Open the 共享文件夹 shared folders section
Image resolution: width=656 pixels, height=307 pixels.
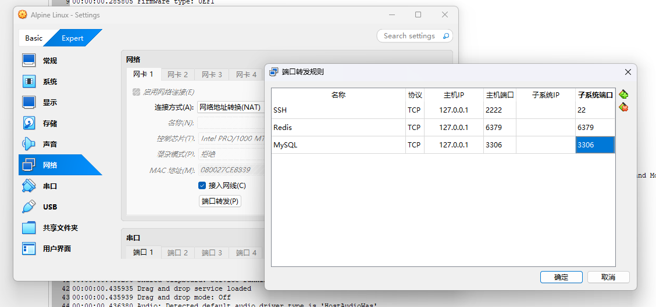(x=60, y=228)
